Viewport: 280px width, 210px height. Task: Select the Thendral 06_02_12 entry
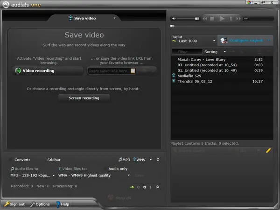point(222,81)
